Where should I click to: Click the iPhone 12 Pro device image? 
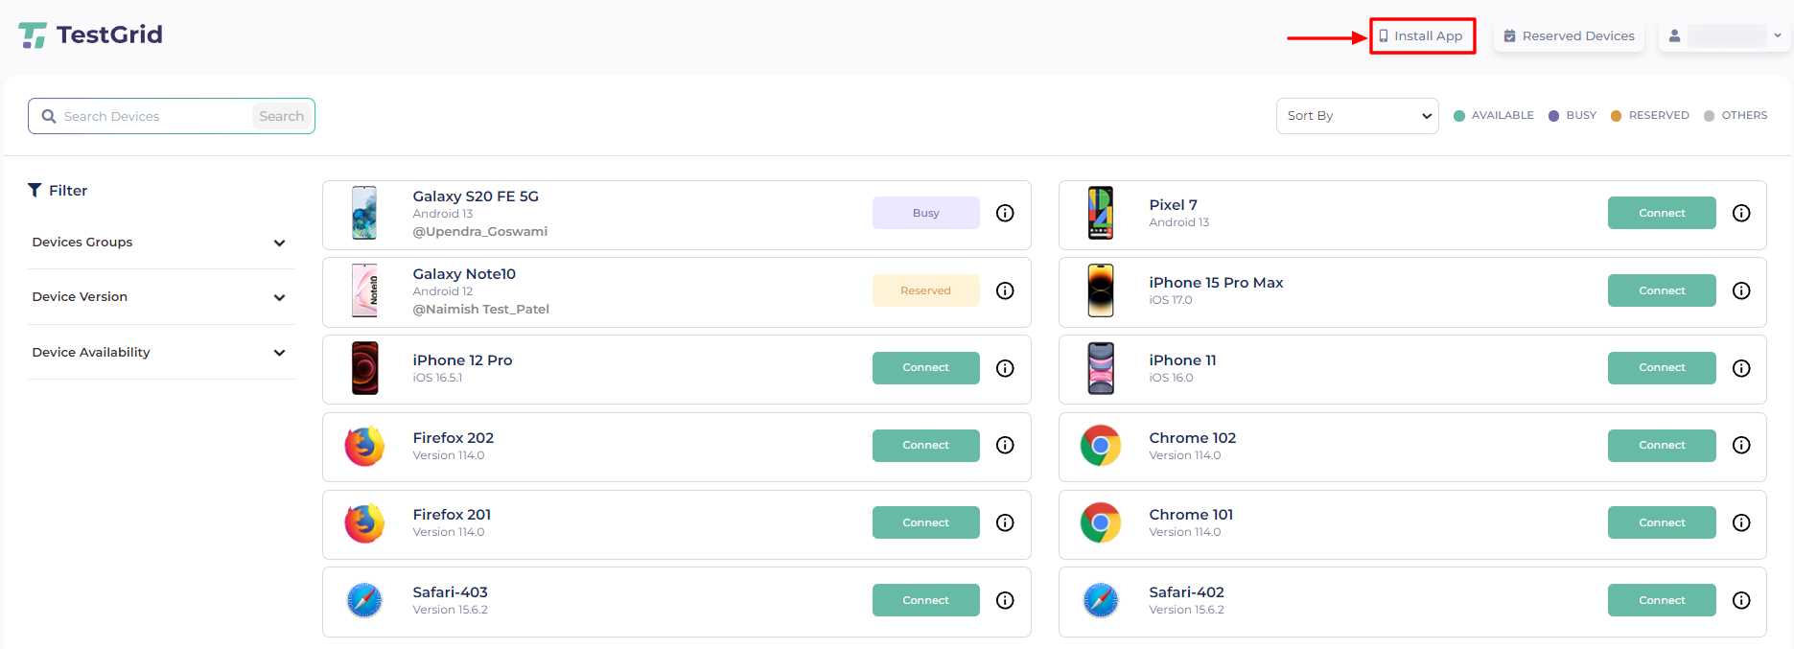(x=364, y=368)
